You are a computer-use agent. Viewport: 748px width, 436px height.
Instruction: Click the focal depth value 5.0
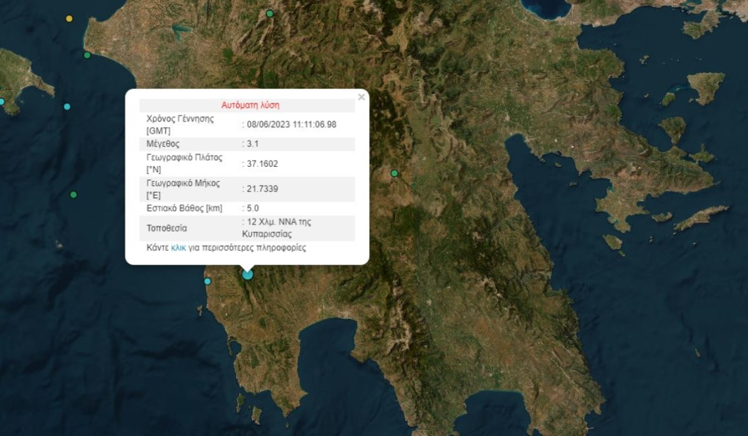click(x=252, y=209)
